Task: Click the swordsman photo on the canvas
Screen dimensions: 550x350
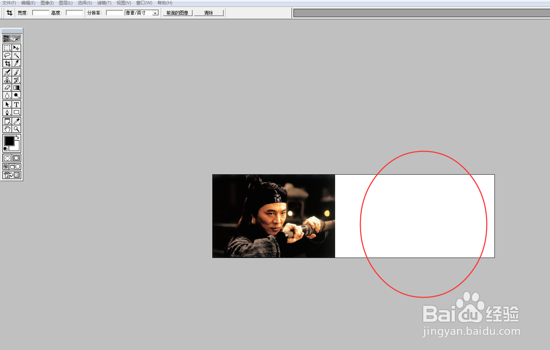Action: (274, 216)
